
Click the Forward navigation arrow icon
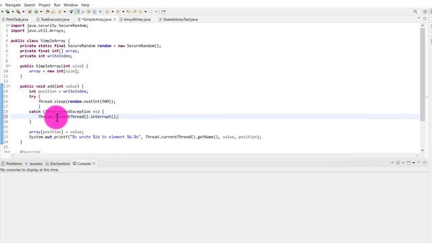(151, 11)
